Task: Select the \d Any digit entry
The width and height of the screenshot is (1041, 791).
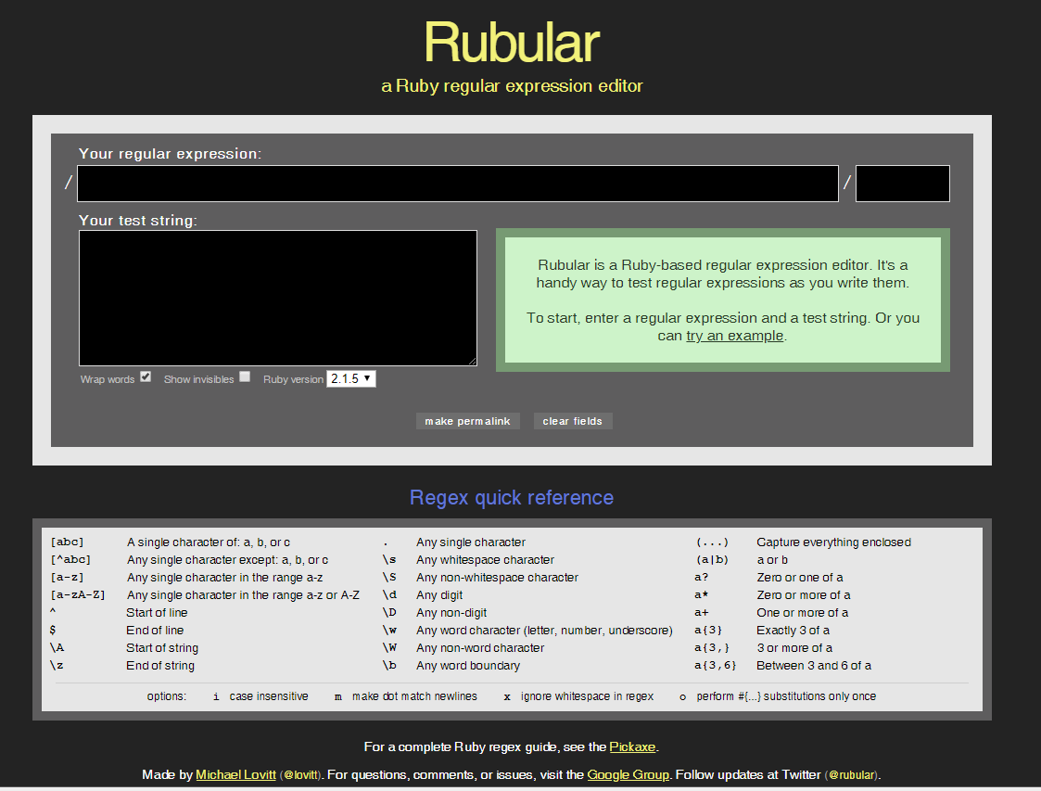Action: point(423,595)
